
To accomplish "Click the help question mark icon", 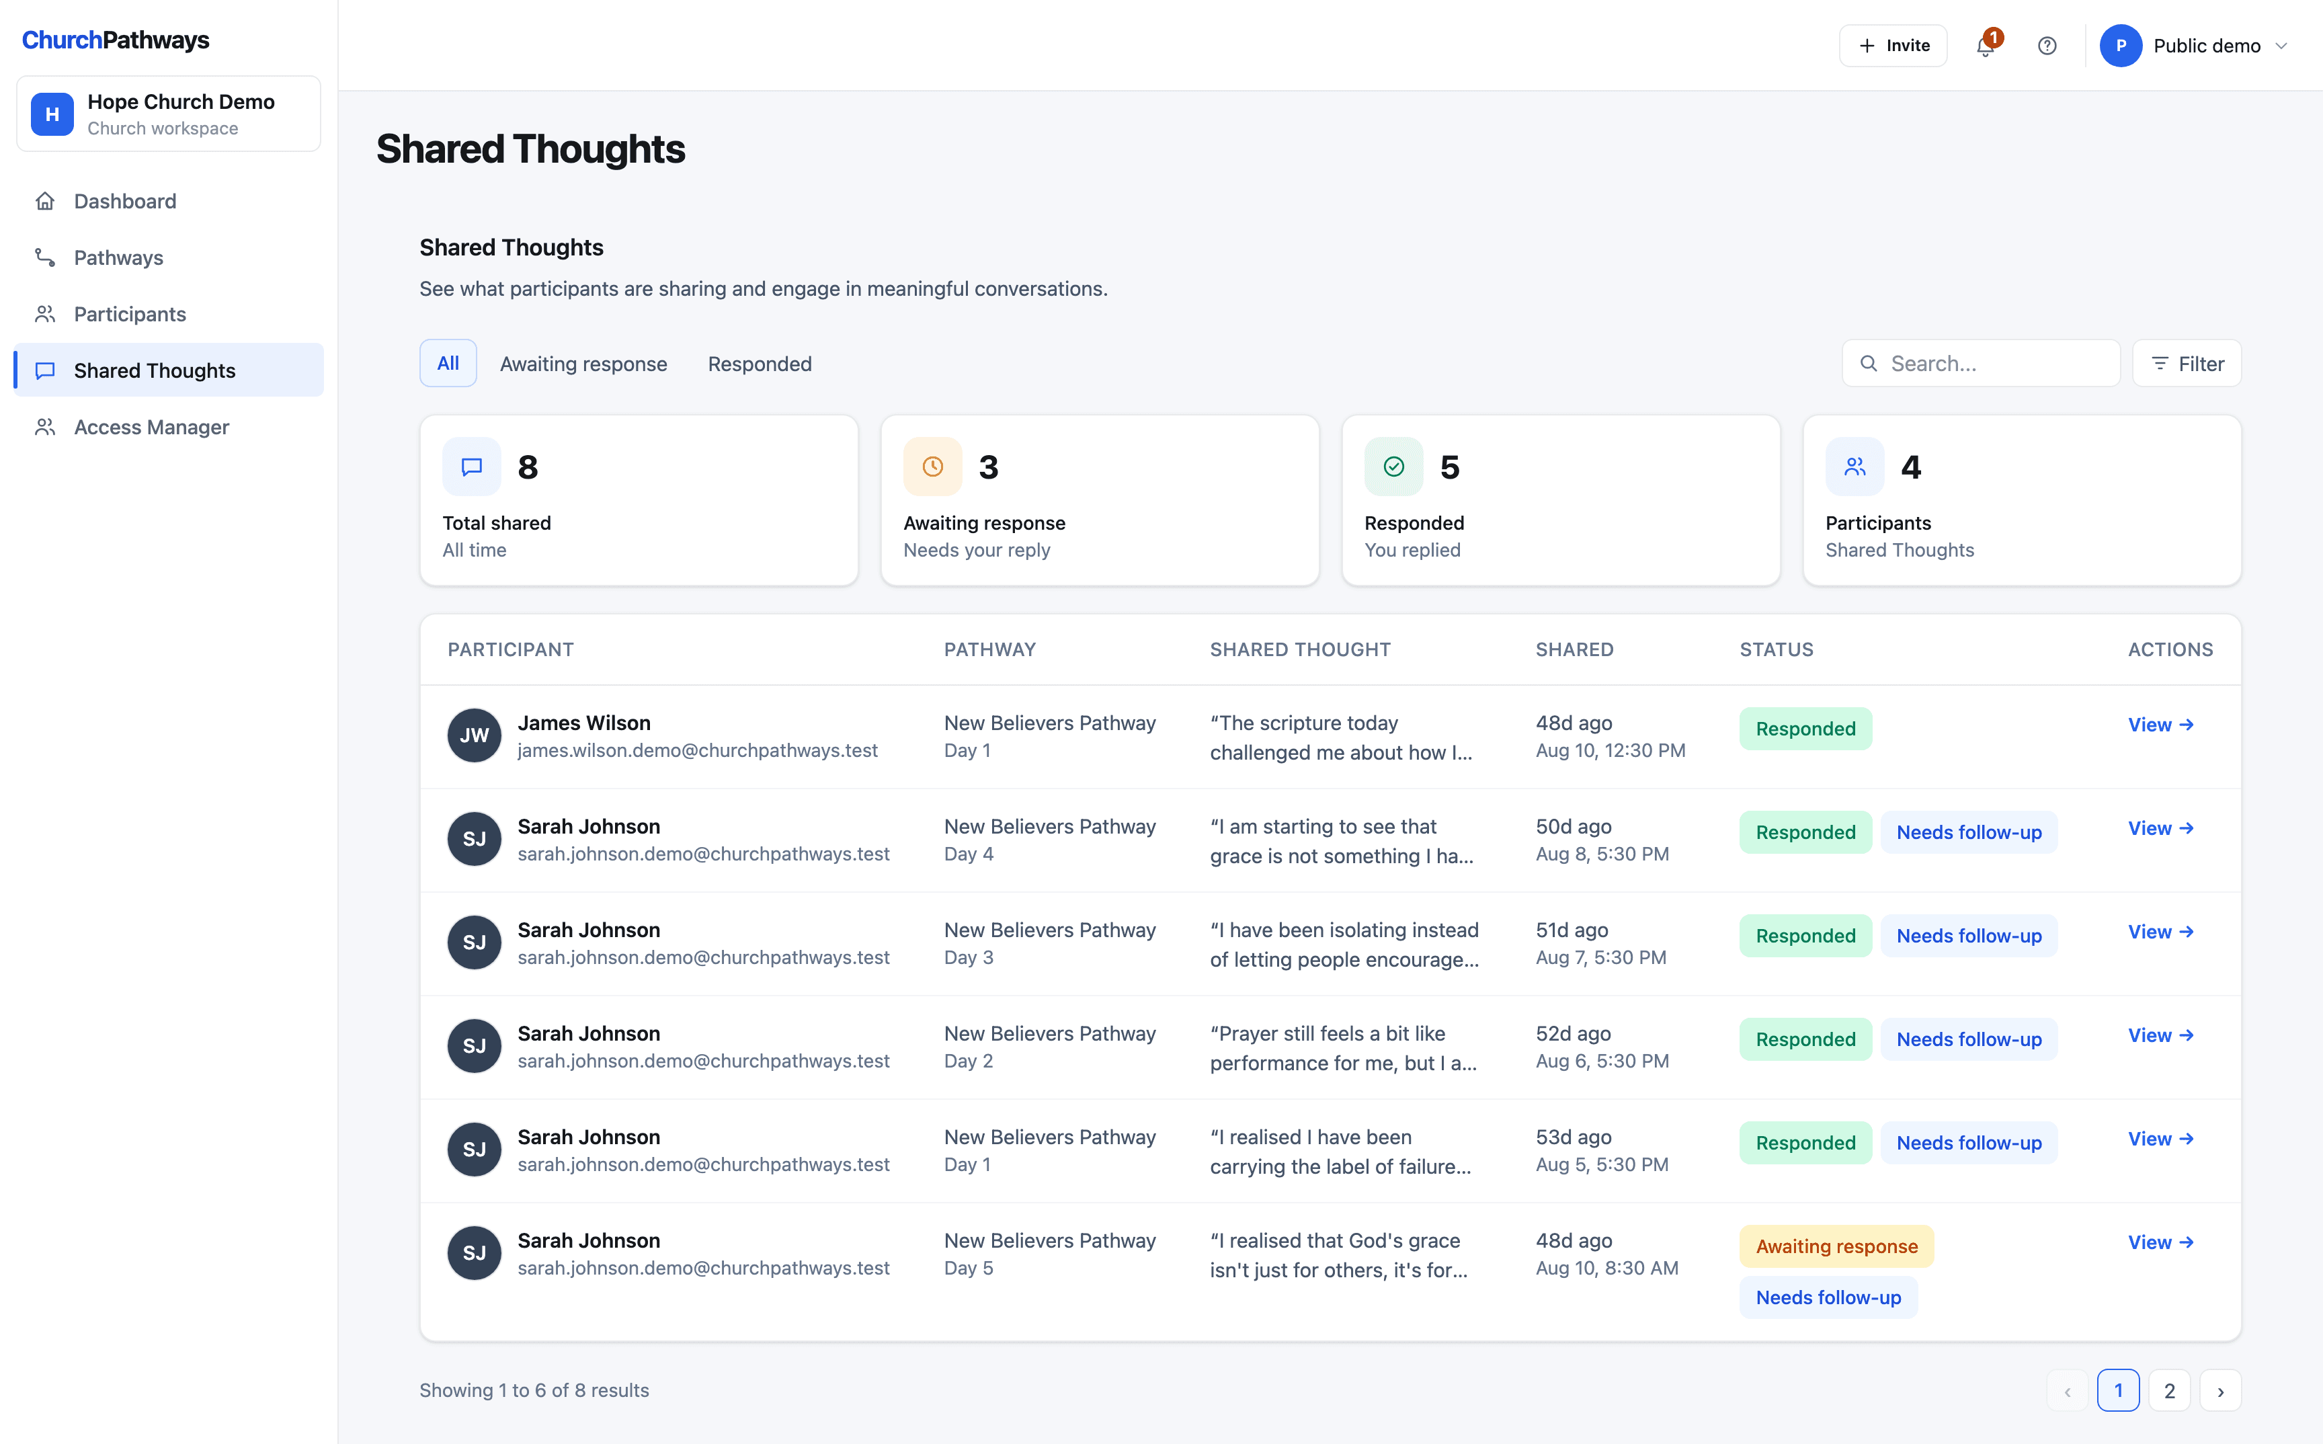I will pyautogui.click(x=2047, y=46).
